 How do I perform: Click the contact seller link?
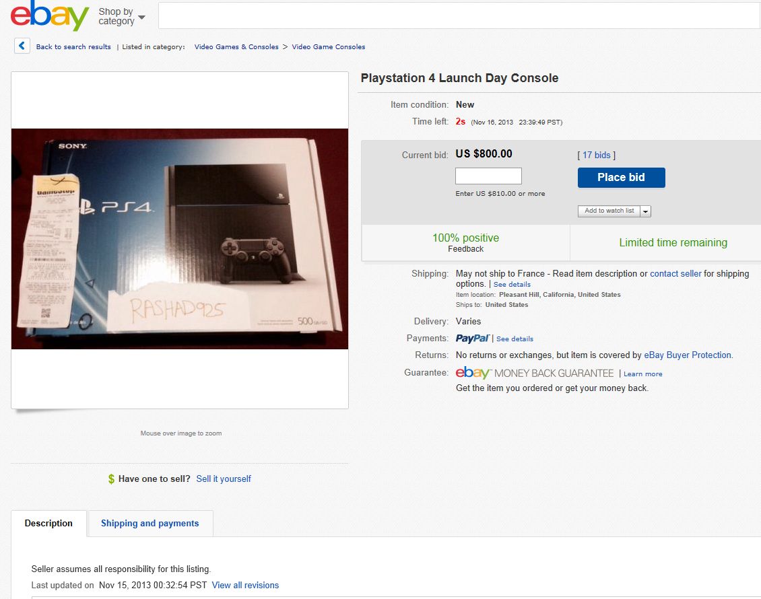(x=675, y=273)
